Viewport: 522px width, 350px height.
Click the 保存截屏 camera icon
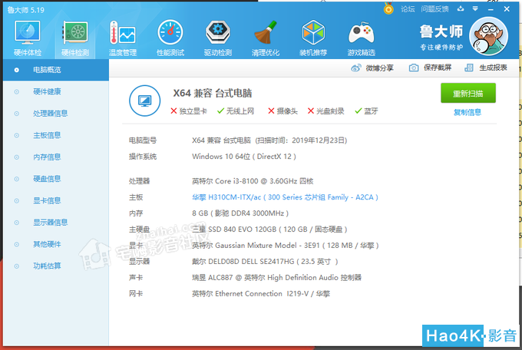coord(414,68)
